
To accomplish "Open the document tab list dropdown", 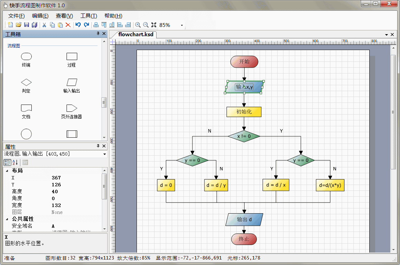I will pyautogui.click(x=386, y=35).
